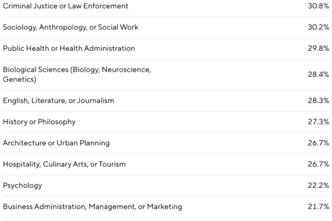Select the 27.3% percentage value
This screenshot has height=221, width=332.
point(318,122)
